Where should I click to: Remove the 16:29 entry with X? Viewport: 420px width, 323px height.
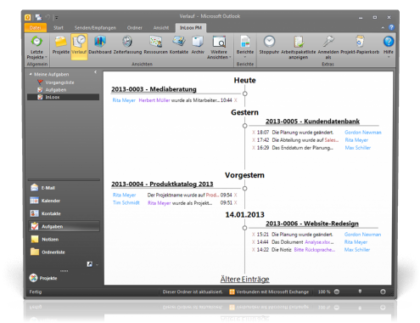point(254,148)
